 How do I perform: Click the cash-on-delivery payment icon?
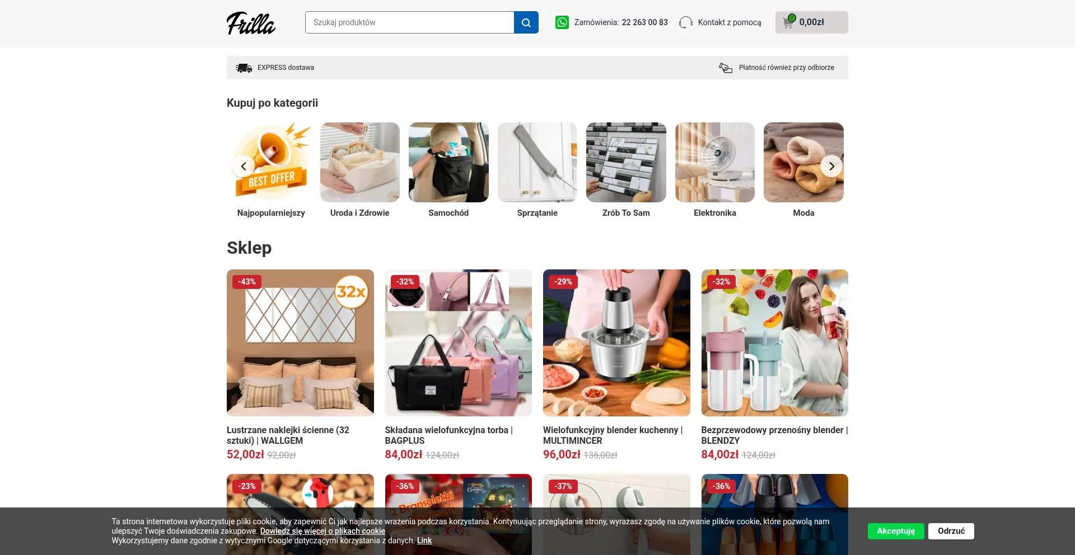[726, 68]
